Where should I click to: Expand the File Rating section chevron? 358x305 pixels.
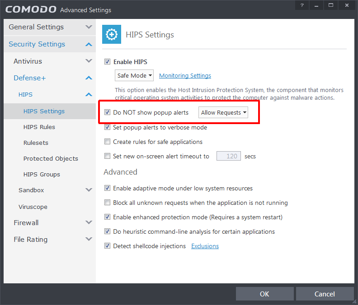tap(89, 239)
